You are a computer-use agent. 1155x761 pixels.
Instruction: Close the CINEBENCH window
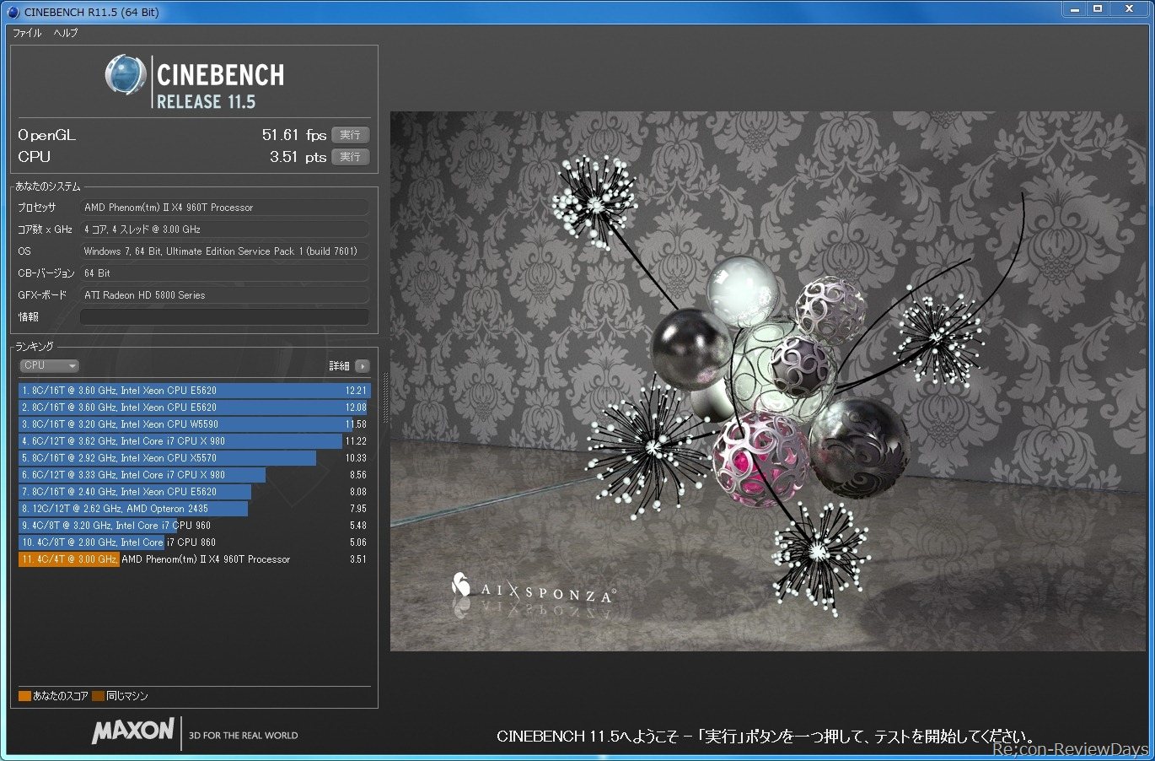[x=1129, y=9]
